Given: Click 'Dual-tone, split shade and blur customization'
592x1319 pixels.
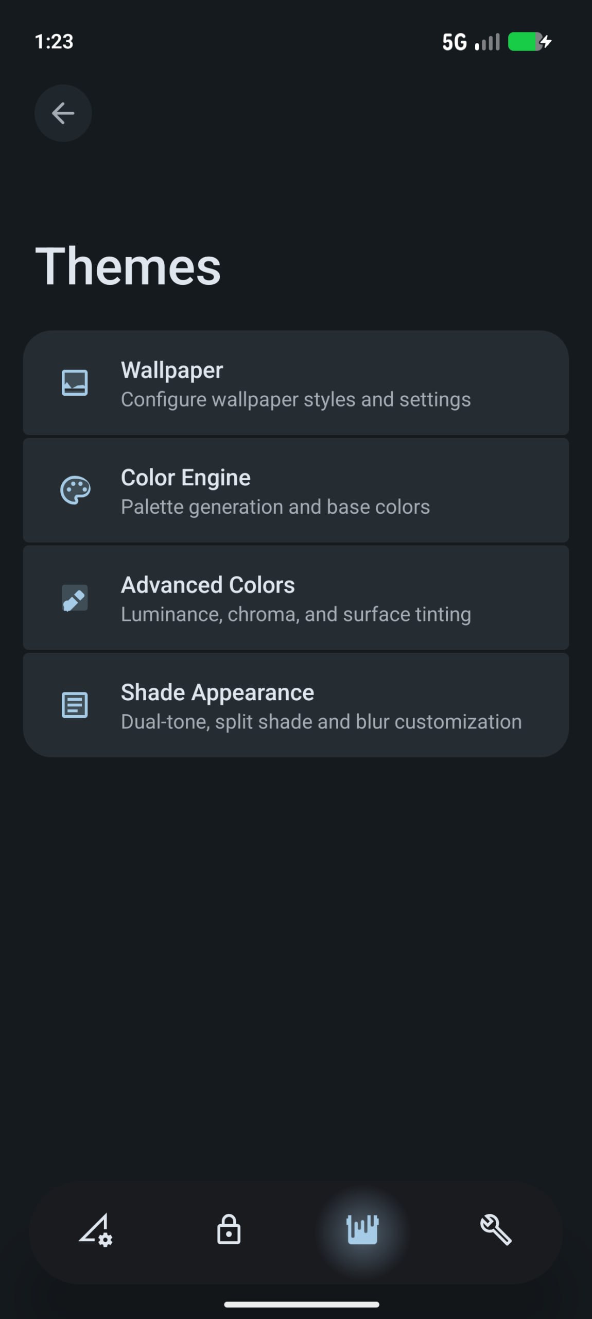Looking at the screenshot, I should (321, 722).
